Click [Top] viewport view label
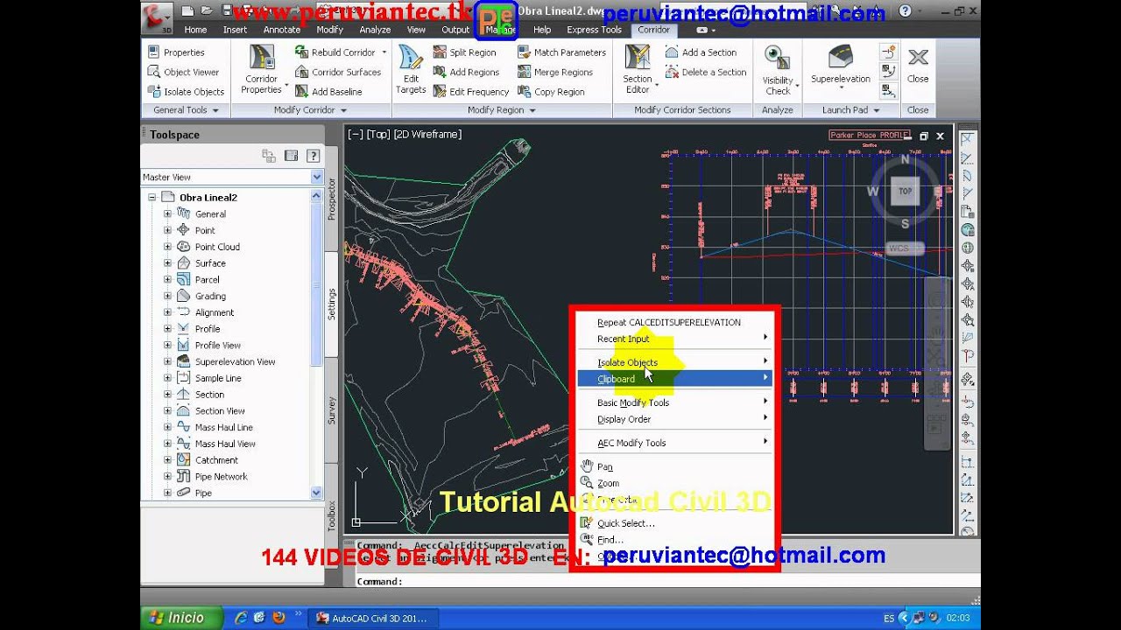 378,134
